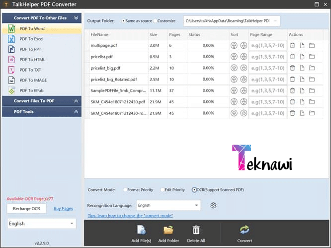Open the output folder for pricelist_big.pdf
This screenshot has width=331, height=248.
[x=312, y=68]
